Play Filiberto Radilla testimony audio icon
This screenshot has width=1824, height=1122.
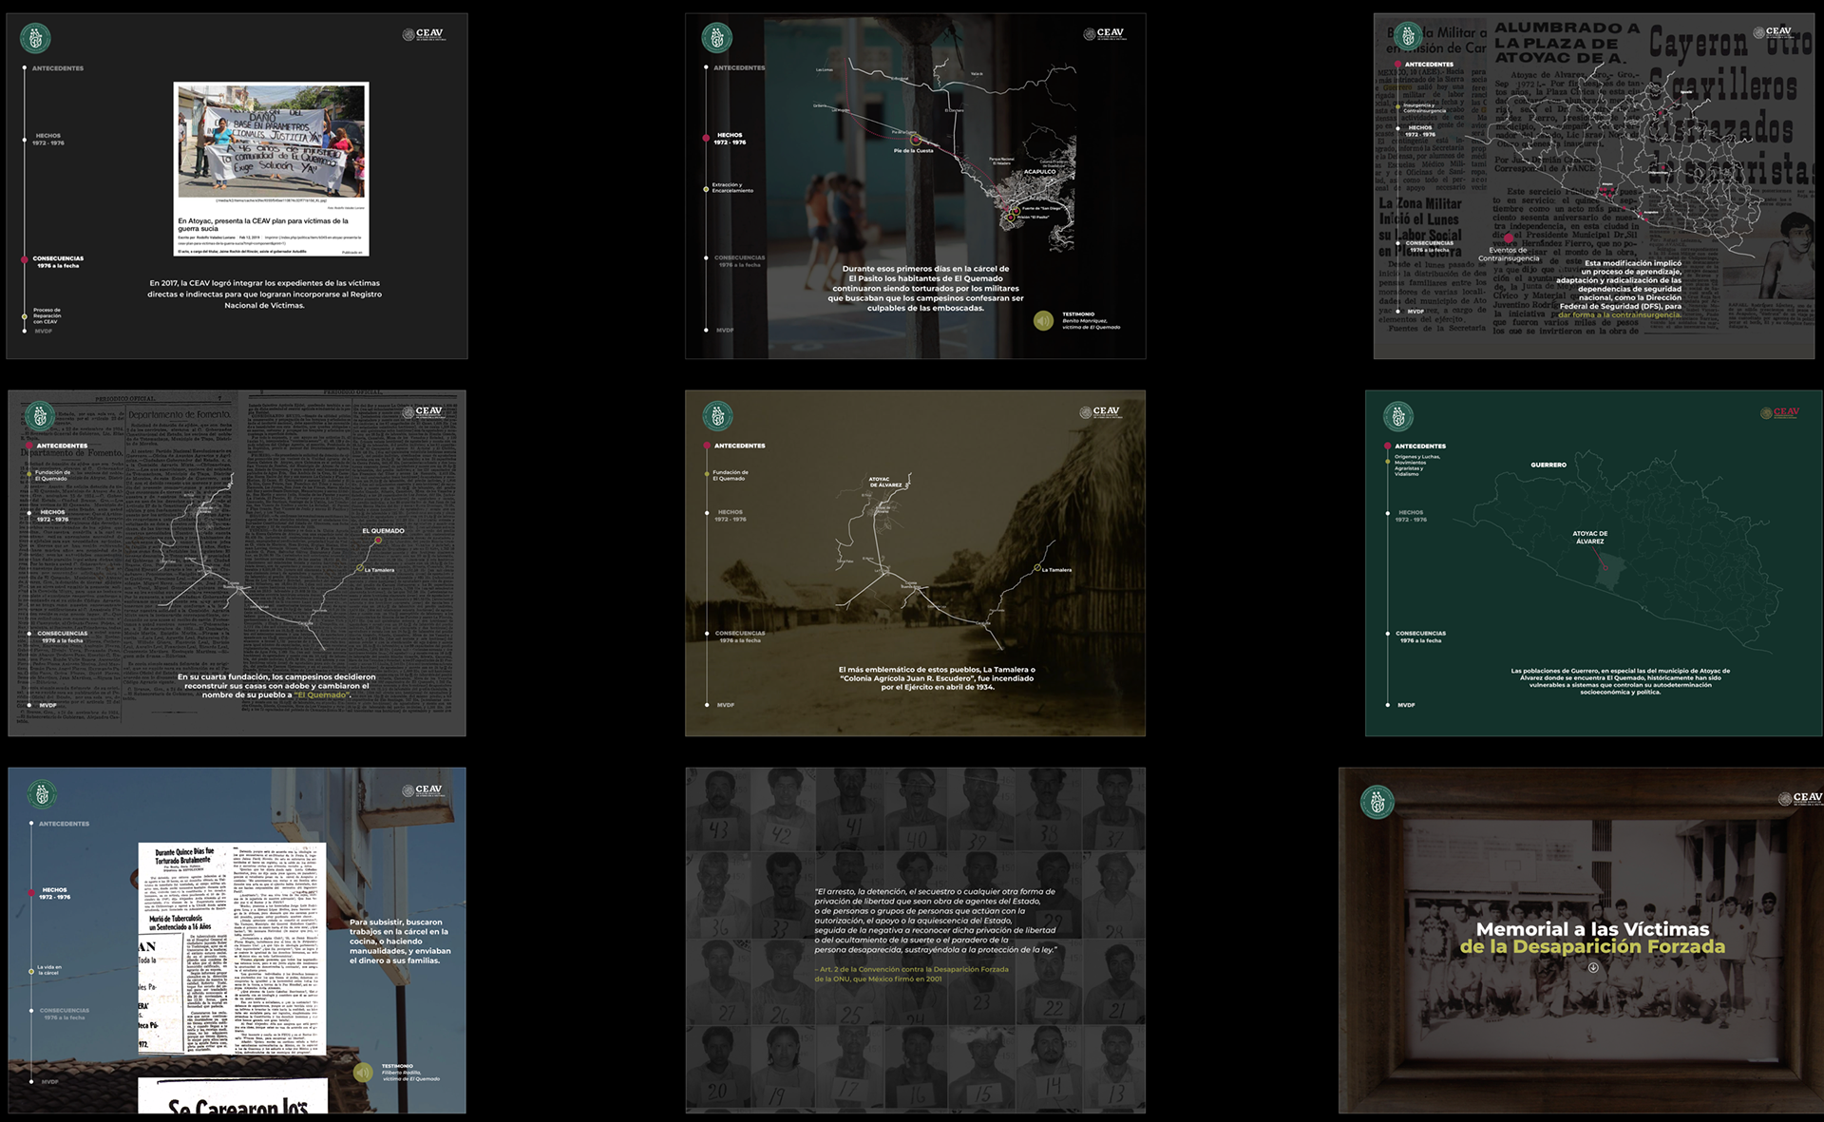[x=362, y=1073]
